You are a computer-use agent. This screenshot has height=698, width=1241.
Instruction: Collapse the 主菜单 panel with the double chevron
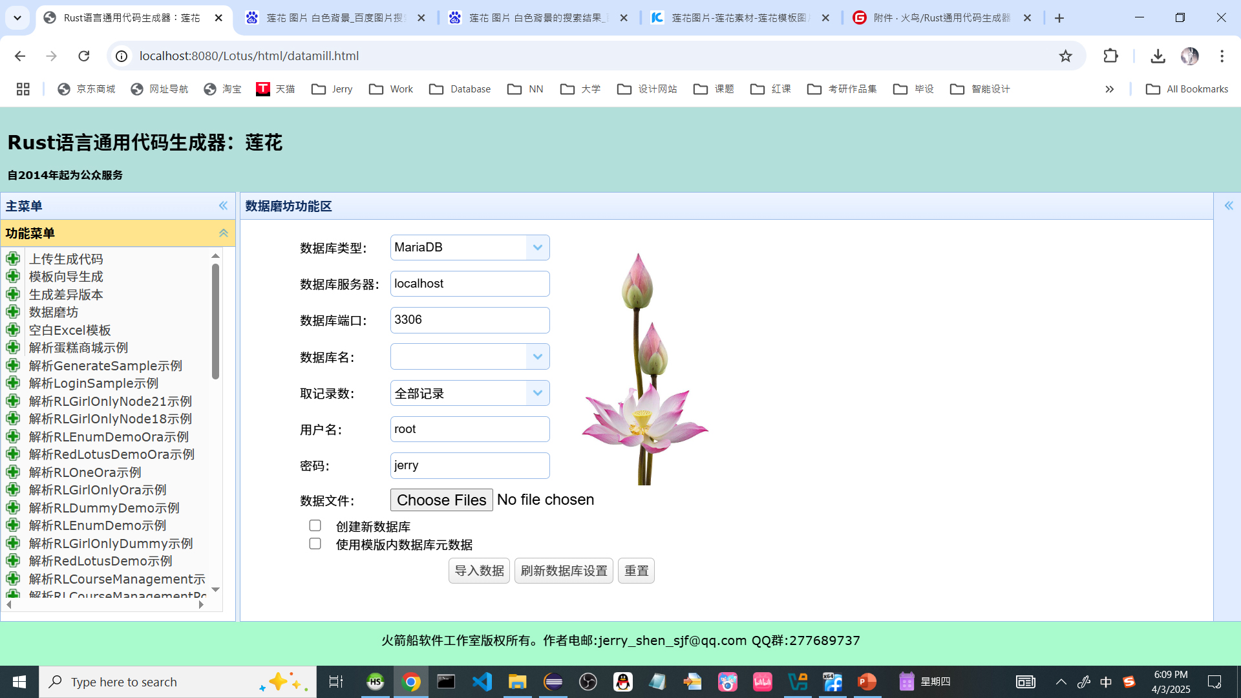tap(223, 206)
